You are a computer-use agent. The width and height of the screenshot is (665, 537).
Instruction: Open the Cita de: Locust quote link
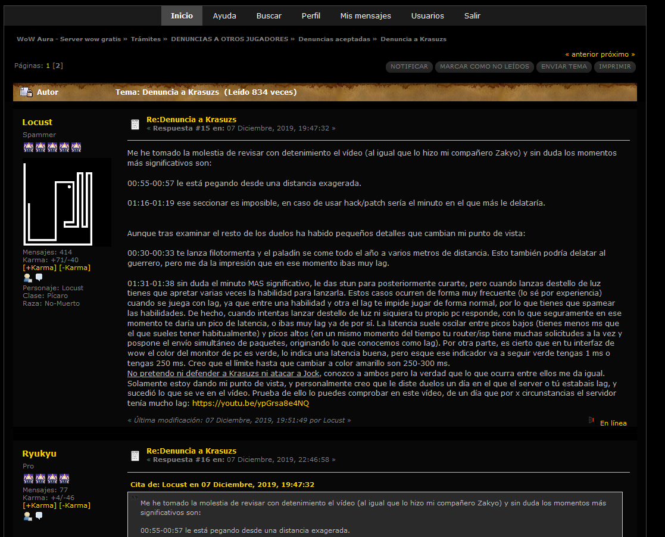click(x=222, y=485)
